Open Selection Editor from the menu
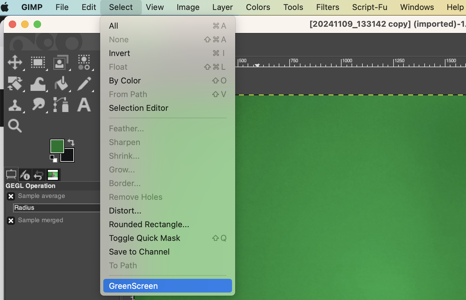This screenshot has height=300, width=466. [x=168, y=108]
